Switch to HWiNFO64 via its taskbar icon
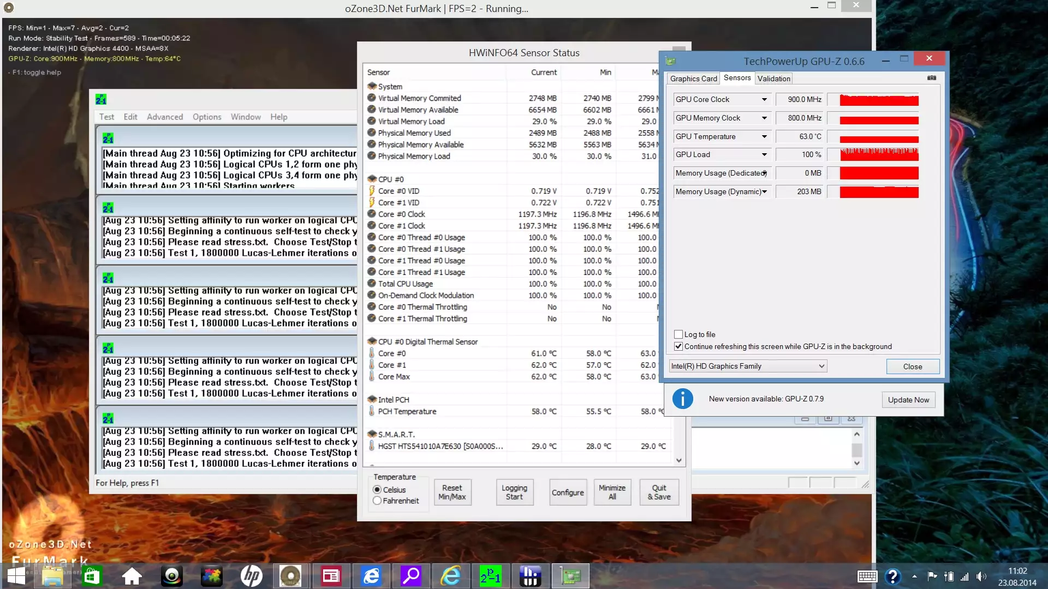 pyautogui.click(x=530, y=576)
